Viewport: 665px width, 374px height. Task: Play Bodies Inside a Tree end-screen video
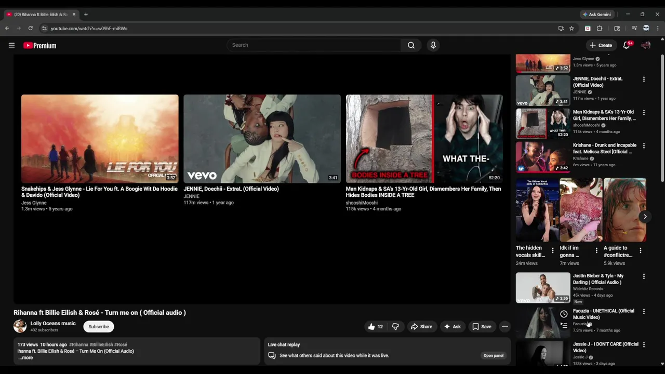tap(424, 139)
